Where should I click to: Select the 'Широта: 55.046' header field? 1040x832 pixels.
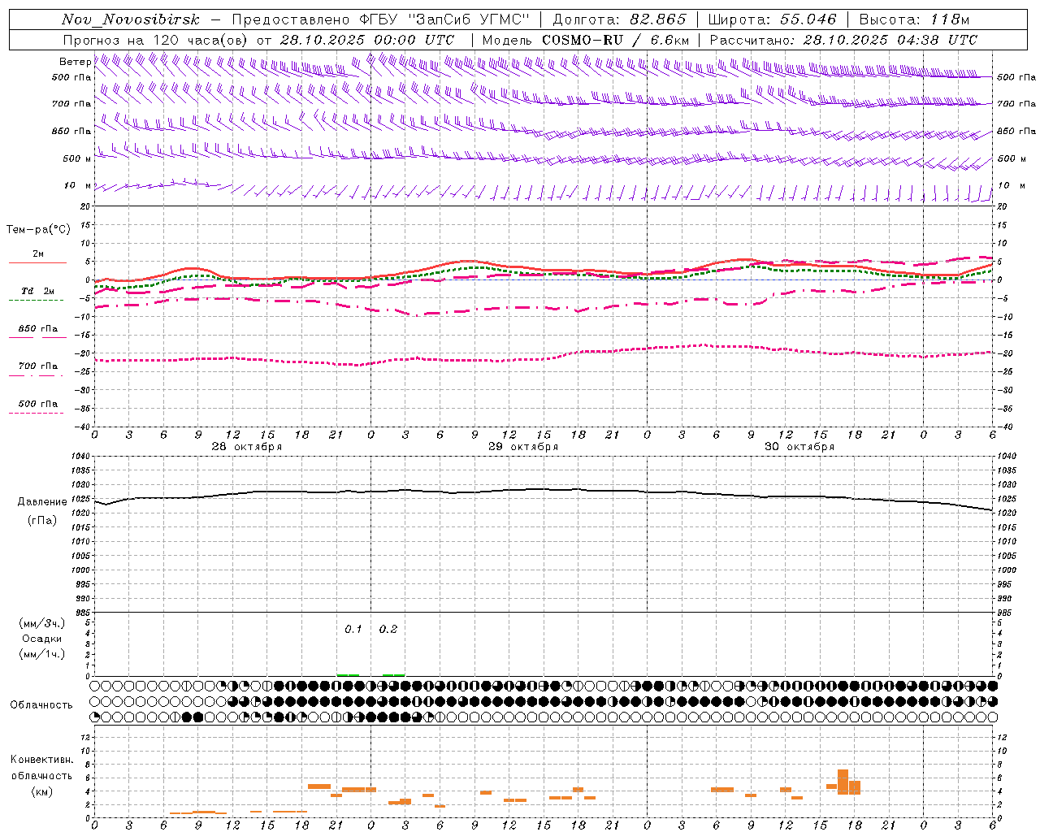point(773,19)
